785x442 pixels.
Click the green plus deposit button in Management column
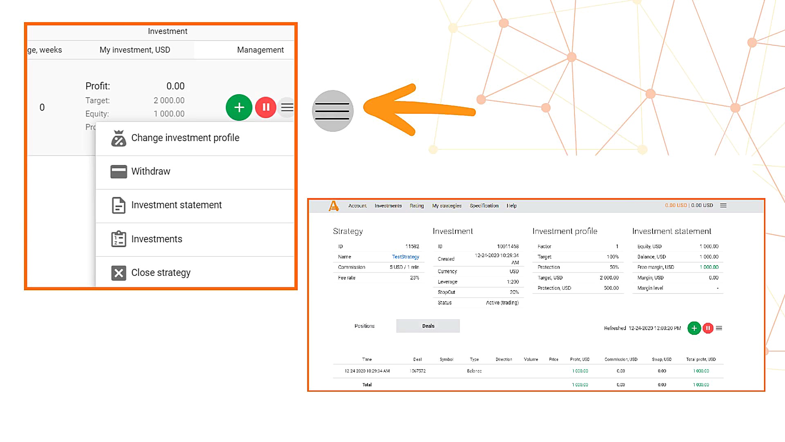239,107
